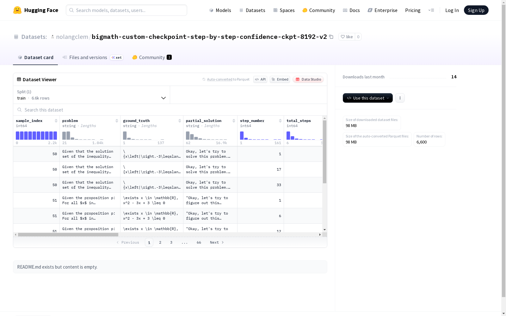This screenshot has width=506, height=316.
Task: Go to Enterprise page
Action: pyautogui.click(x=382, y=10)
